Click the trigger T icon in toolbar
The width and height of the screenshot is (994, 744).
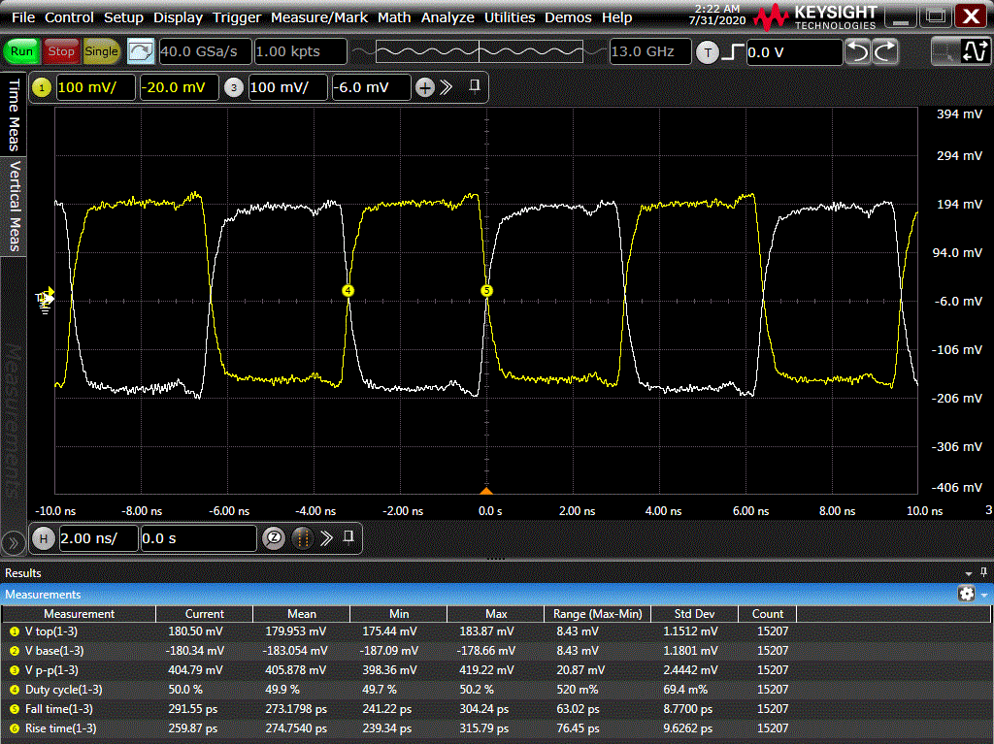tap(708, 52)
